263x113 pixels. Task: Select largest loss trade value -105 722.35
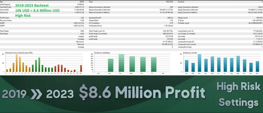coord(258,36)
